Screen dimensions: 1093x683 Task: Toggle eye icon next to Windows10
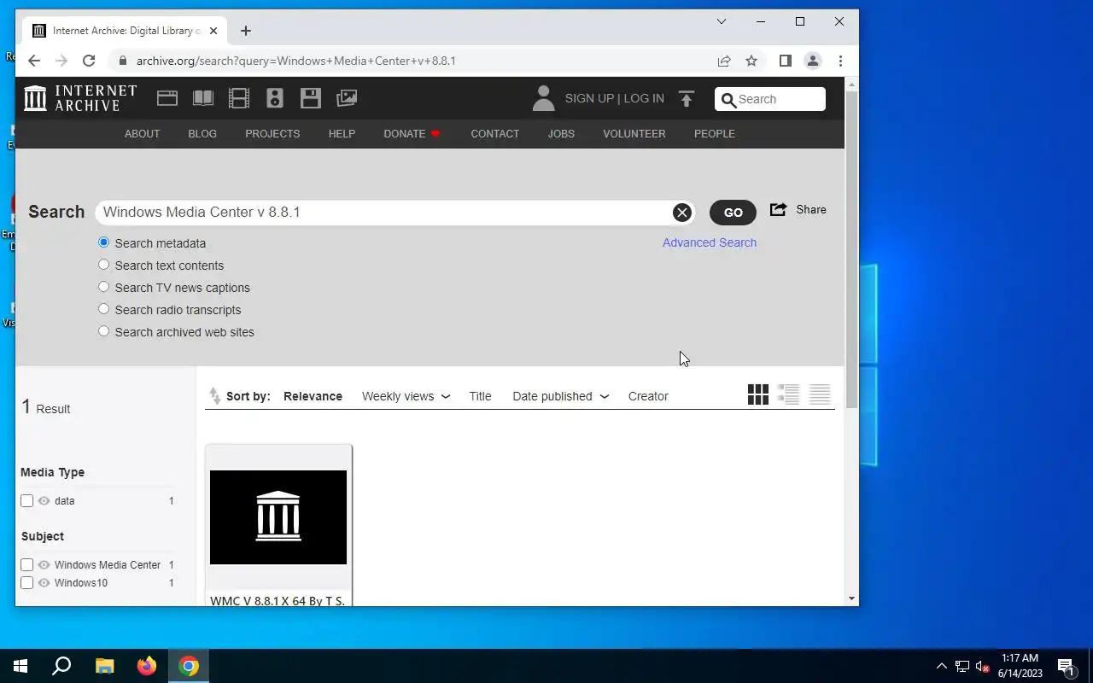point(44,583)
